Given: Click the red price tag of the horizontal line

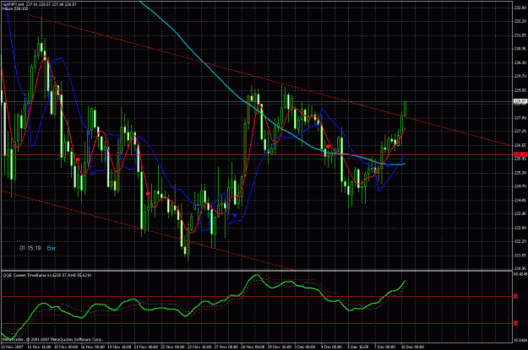Looking at the screenshot, I should tap(520, 154).
